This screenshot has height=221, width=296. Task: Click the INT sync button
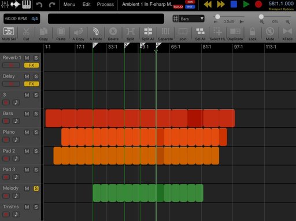click(x=190, y=7)
